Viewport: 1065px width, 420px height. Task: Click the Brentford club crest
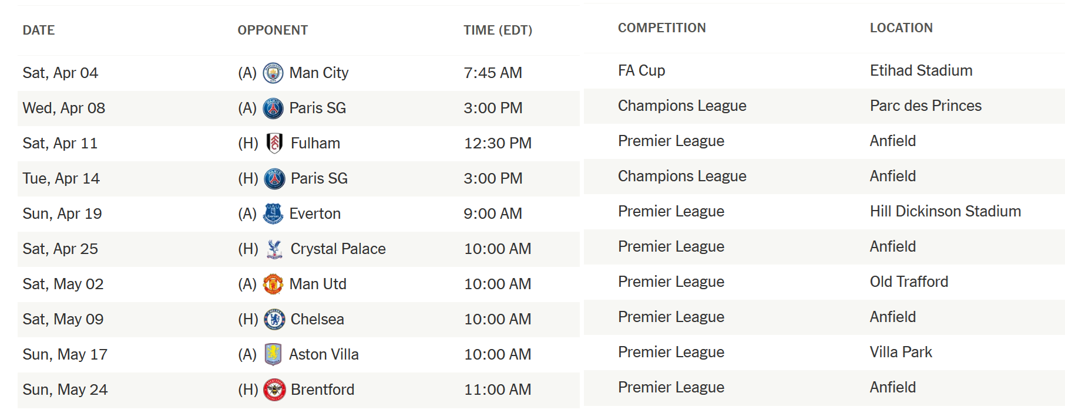(x=274, y=389)
